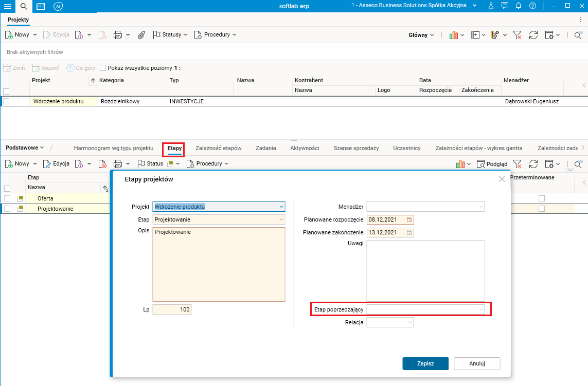Clear filters in the top toolbar
The width and height of the screenshot is (588, 386).
pos(517,35)
